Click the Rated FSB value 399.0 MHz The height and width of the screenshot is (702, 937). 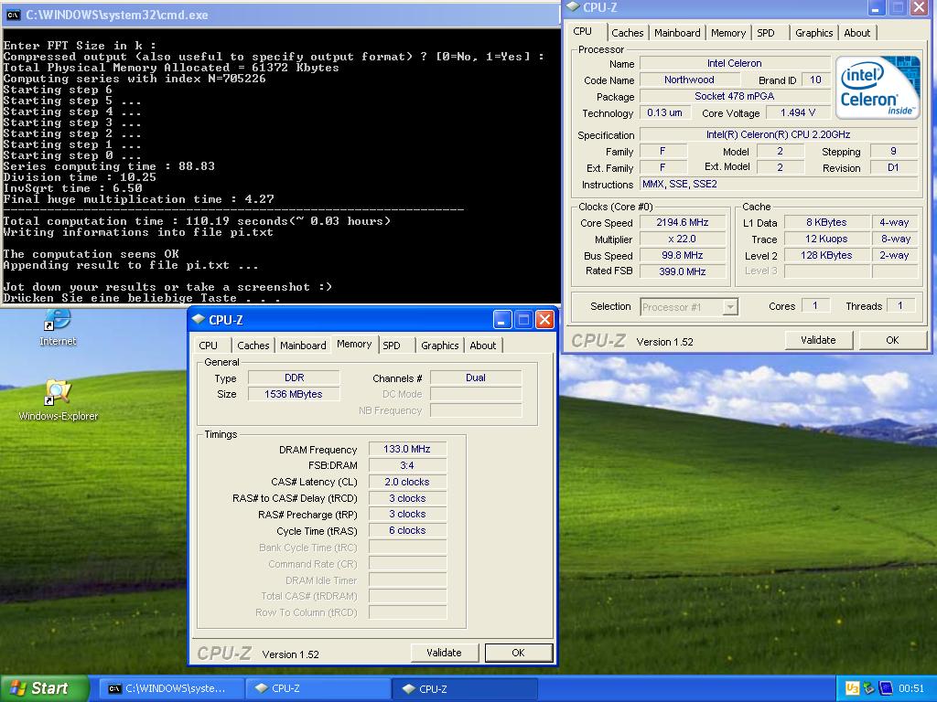click(x=683, y=271)
